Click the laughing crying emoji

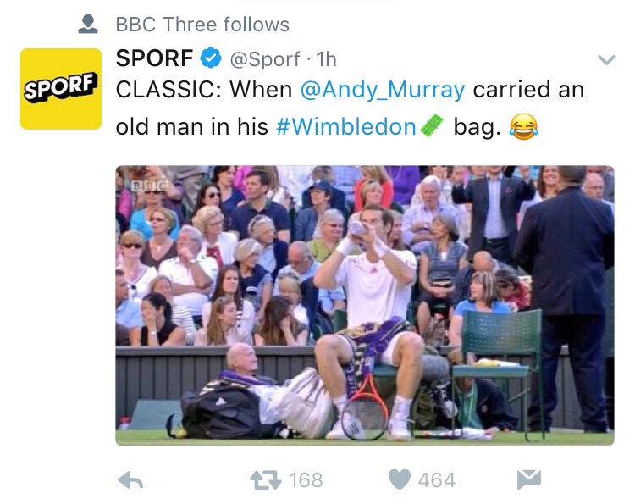(523, 127)
